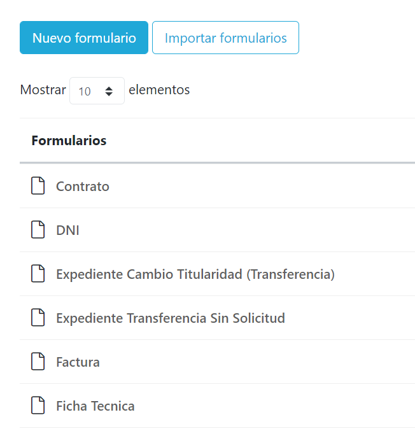The height and width of the screenshot is (431, 415).
Task: Open the Contrato form
Action: [83, 187]
